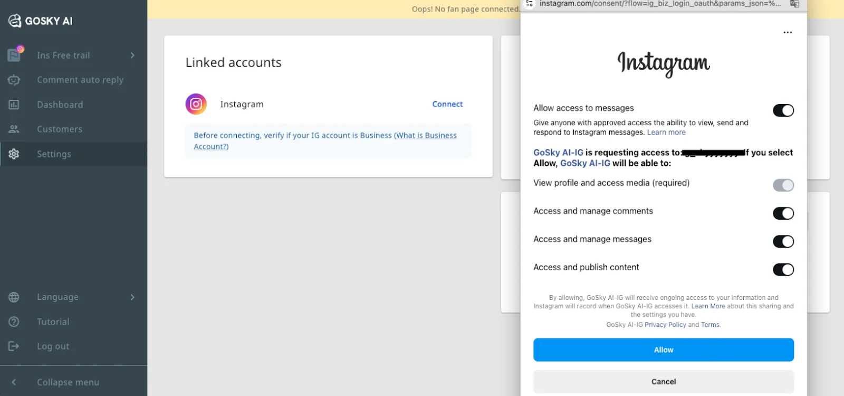Screen dimensions: 844x396
Task: Click the Linked accounts heading
Action: (x=234, y=62)
